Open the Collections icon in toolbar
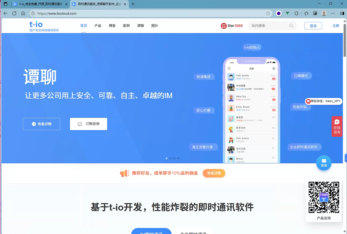This screenshot has height=234, width=347. tap(315, 13)
